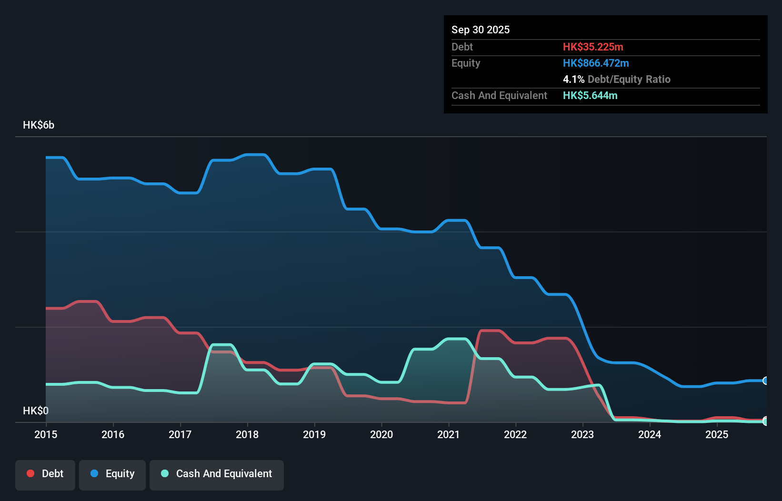The image size is (782, 501).
Task: Click the white endpoint circle at chart edge
Action: click(x=765, y=421)
